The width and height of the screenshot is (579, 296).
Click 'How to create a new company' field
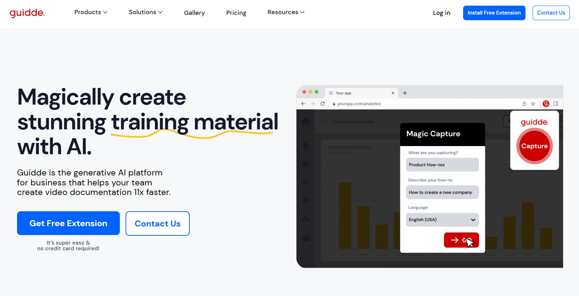point(442,192)
